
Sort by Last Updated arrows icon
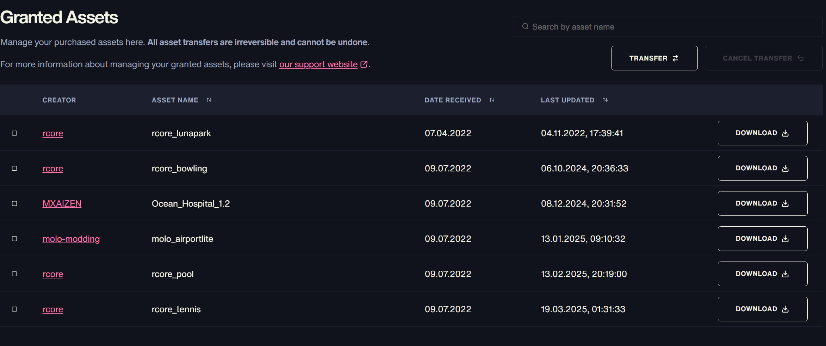605,100
